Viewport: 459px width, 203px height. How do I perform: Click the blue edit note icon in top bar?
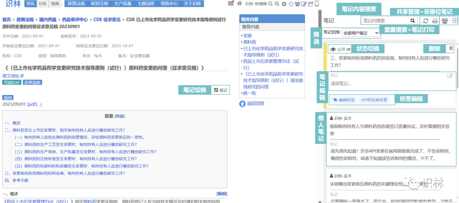coord(304,4)
